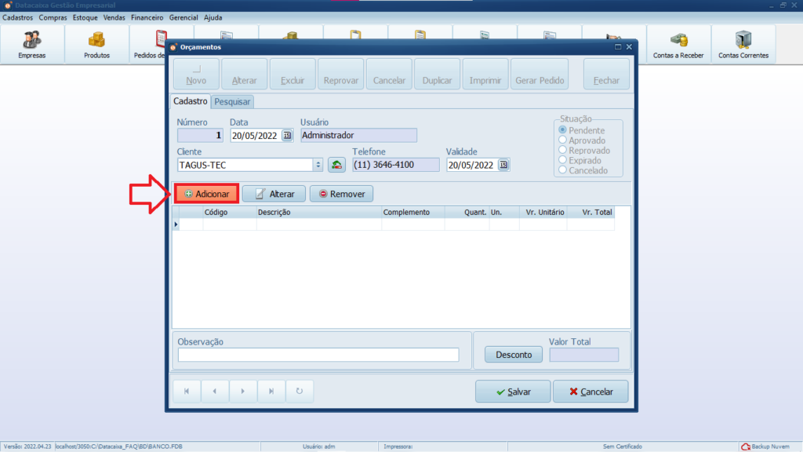Click the Backup Nuvem status icon
The height and width of the screenshot is (452, 803).
pos(745,447)
